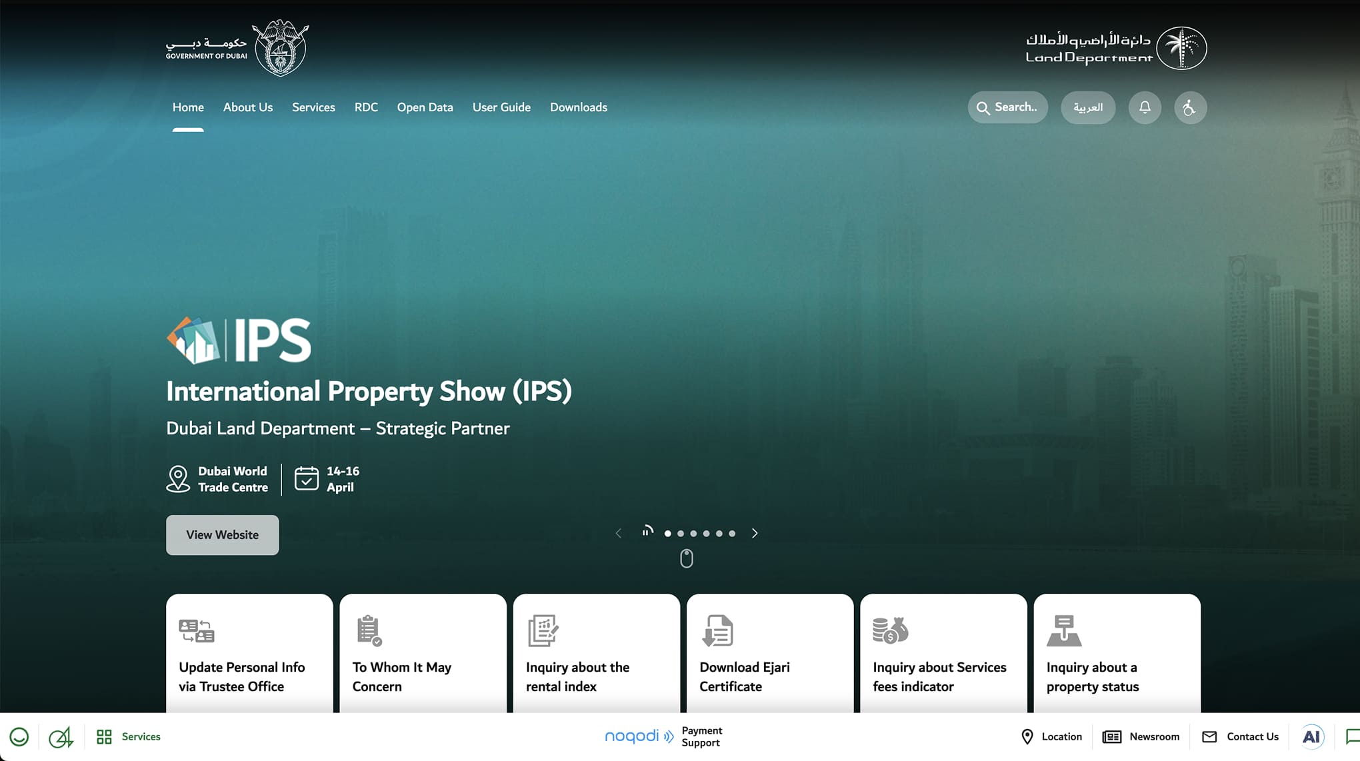Go to next carousel slide

pyautogui.click(x=755, y=533)
